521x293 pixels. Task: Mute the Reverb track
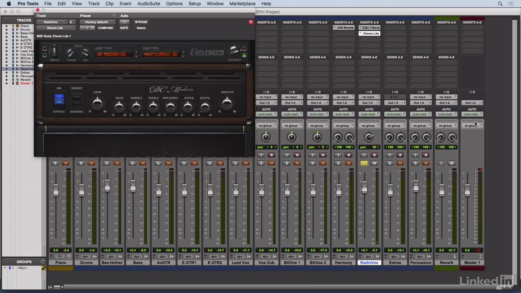(x=451, y=163)
